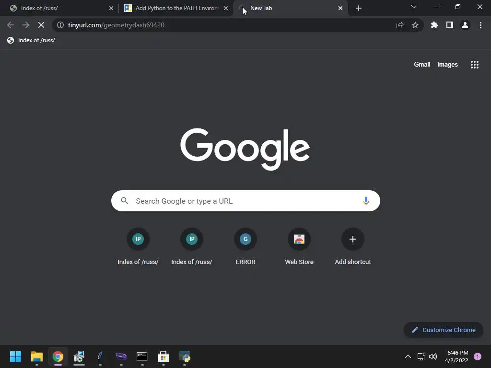Screen dimensions: 491x368
Task: View site information icon in address bar
Action: [60, 25]
